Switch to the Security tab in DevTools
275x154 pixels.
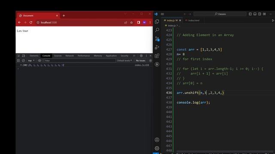coord(124,56)
